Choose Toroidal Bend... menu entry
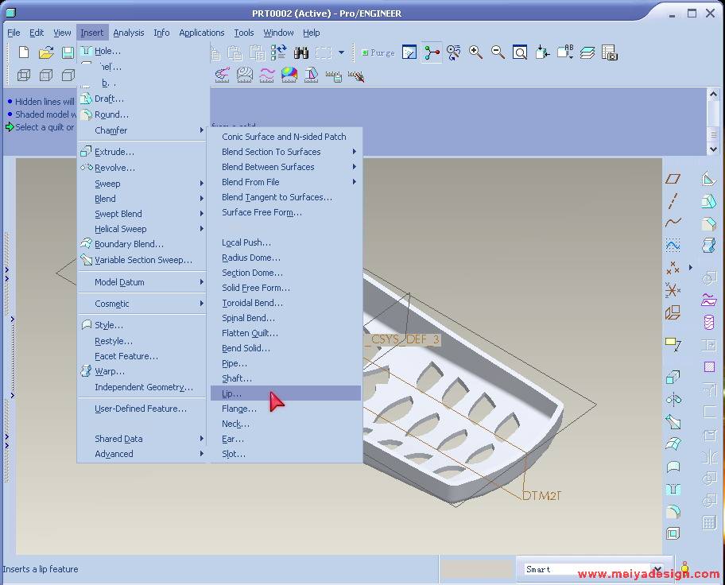Viewport: 725px width, 585px height. click(285, 303)
